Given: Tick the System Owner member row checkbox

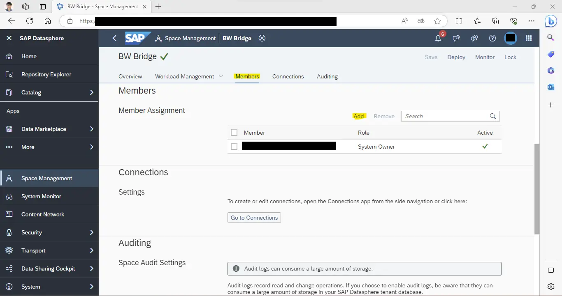Looking at the screenshot, I should click(x=234, y=147).
